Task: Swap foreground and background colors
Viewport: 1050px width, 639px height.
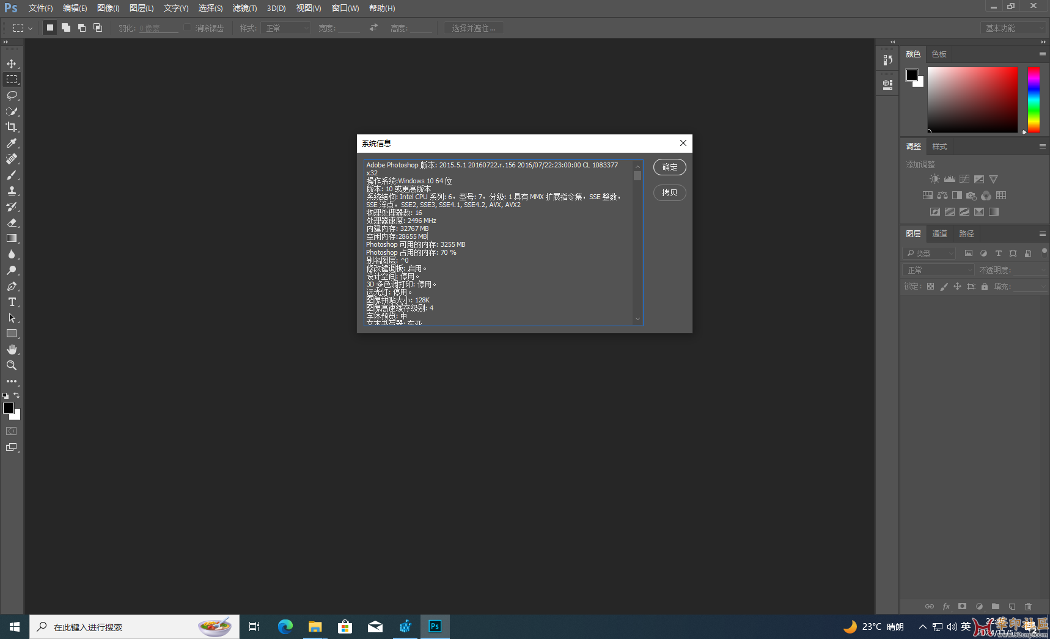Action: tap(17, 395)
